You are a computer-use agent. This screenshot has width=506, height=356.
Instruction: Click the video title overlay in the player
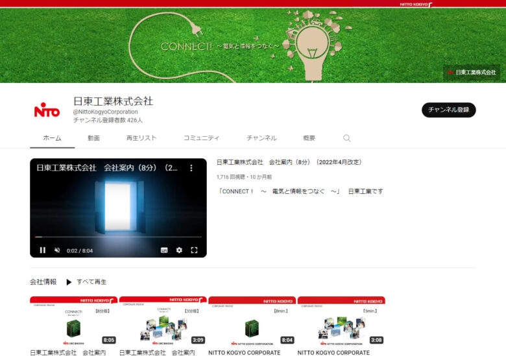107,168
